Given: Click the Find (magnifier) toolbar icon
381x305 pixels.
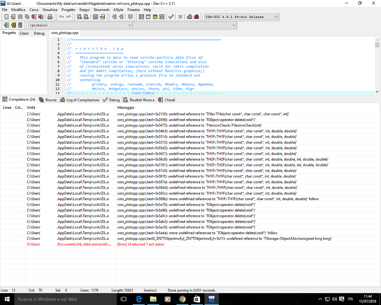Looking at the screenshot, I should point(79,17).
